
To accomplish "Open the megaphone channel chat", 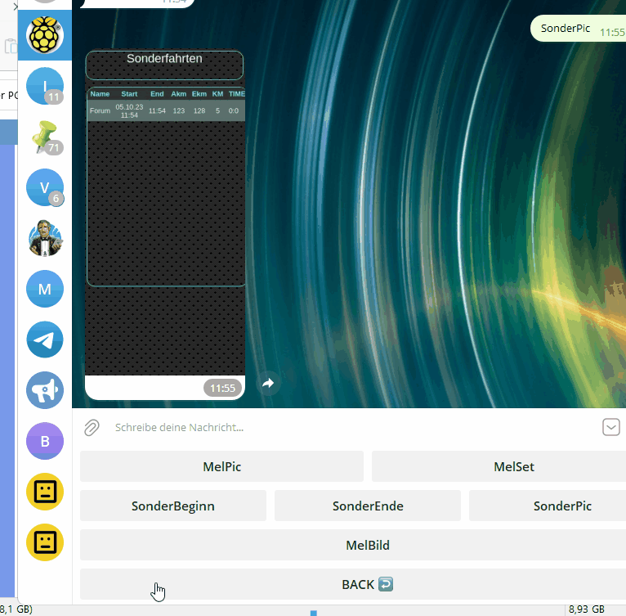I will [x=45, y=390].
